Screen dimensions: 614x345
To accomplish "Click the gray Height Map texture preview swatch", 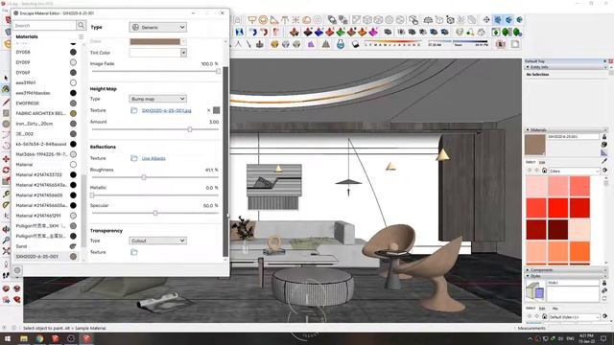I will [216, 110].
